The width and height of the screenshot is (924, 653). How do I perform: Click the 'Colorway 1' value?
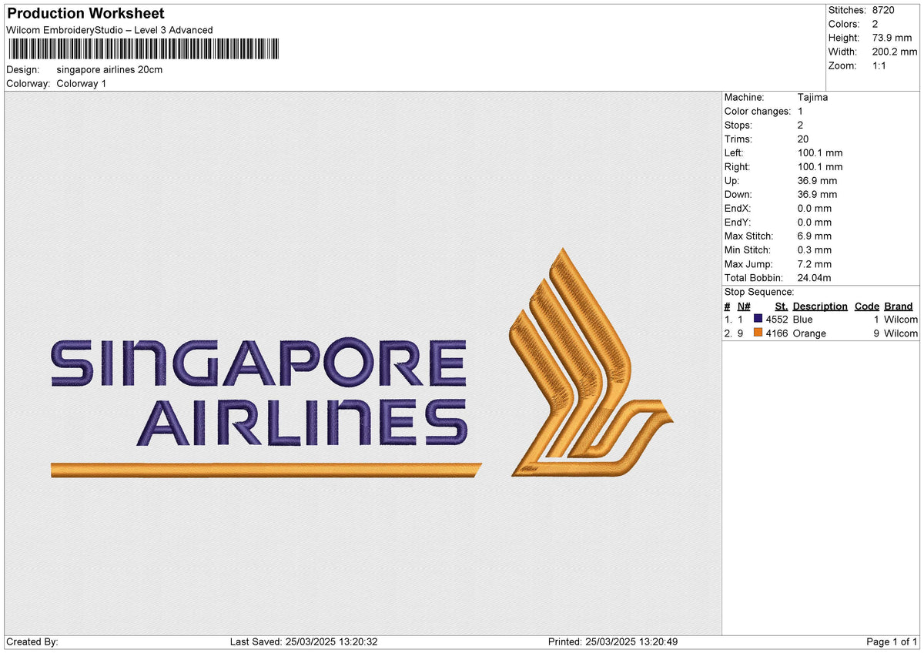82,83
